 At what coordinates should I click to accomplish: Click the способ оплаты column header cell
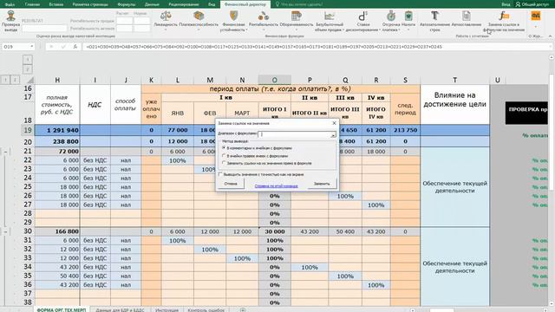click(x=125, y=104)
